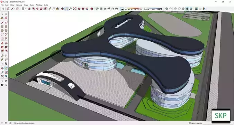Adjust the shadow date month slider
Screen dimensions: 234x125
[134, 9]
